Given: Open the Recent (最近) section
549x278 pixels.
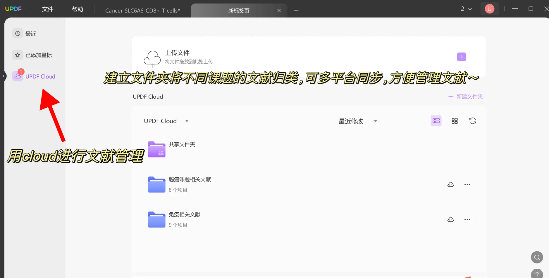Looking at the screenshot, I should click(25, 34).
